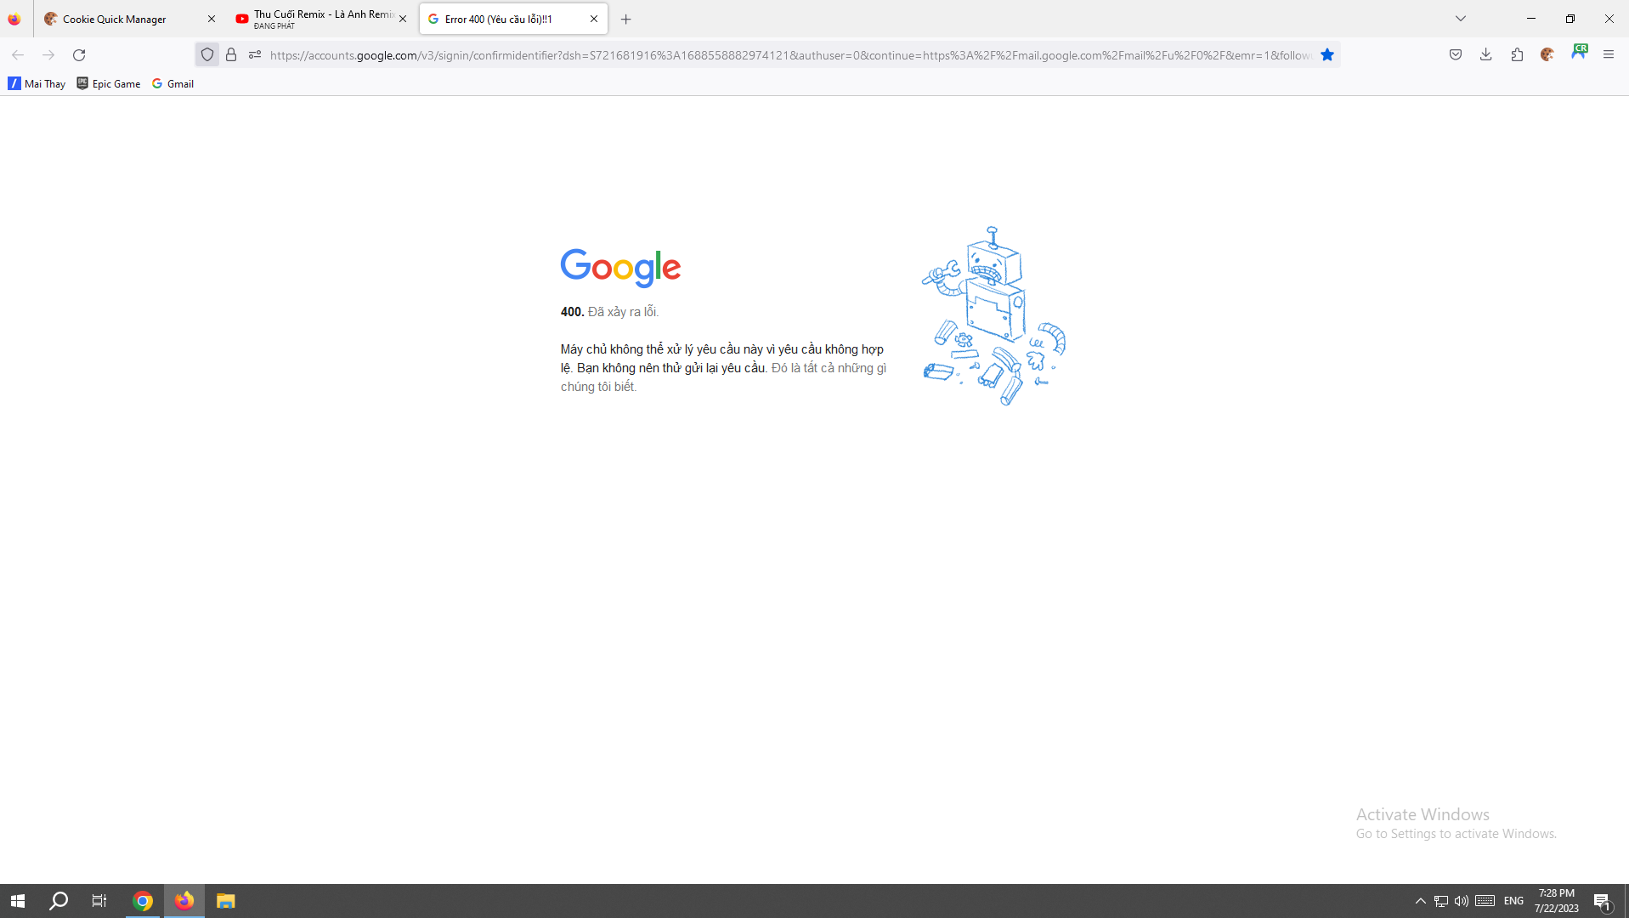This screenshot has width=1629, height=918.
Task: Open the Mai Thay bookmark
Action: pos(37,83)
